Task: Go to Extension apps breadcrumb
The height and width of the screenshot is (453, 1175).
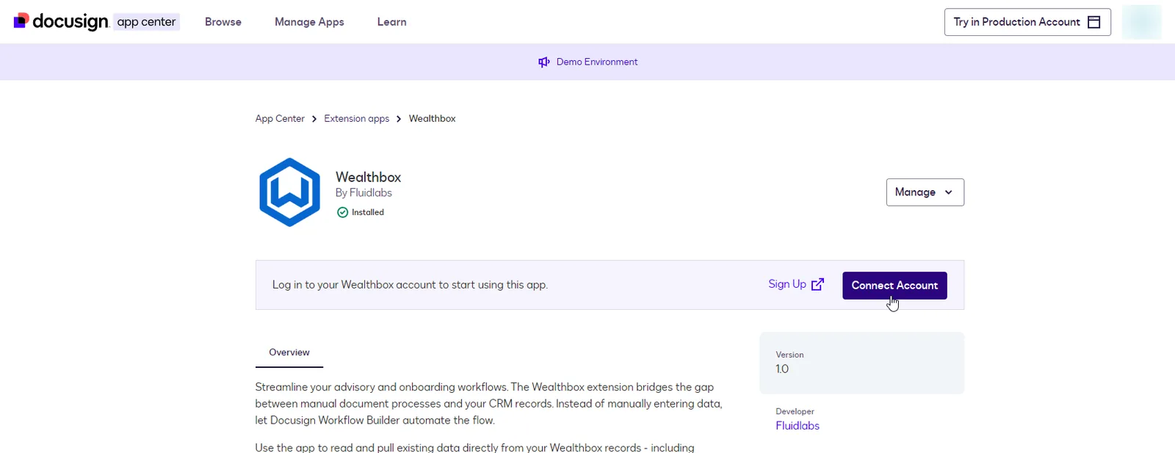Action: coord(357,118)
